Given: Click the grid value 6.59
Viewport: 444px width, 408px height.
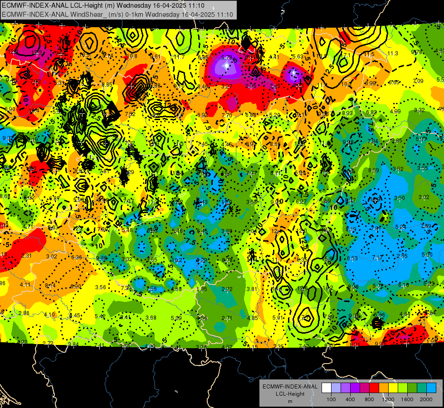Looking at the screenshot, I should click(374, 170).
